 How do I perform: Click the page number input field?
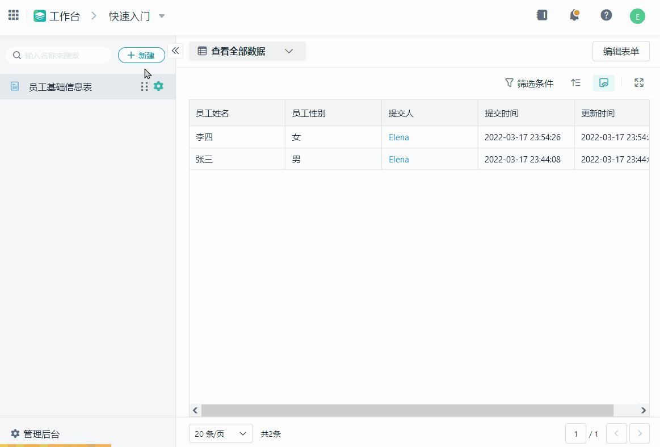coord(575,433)
